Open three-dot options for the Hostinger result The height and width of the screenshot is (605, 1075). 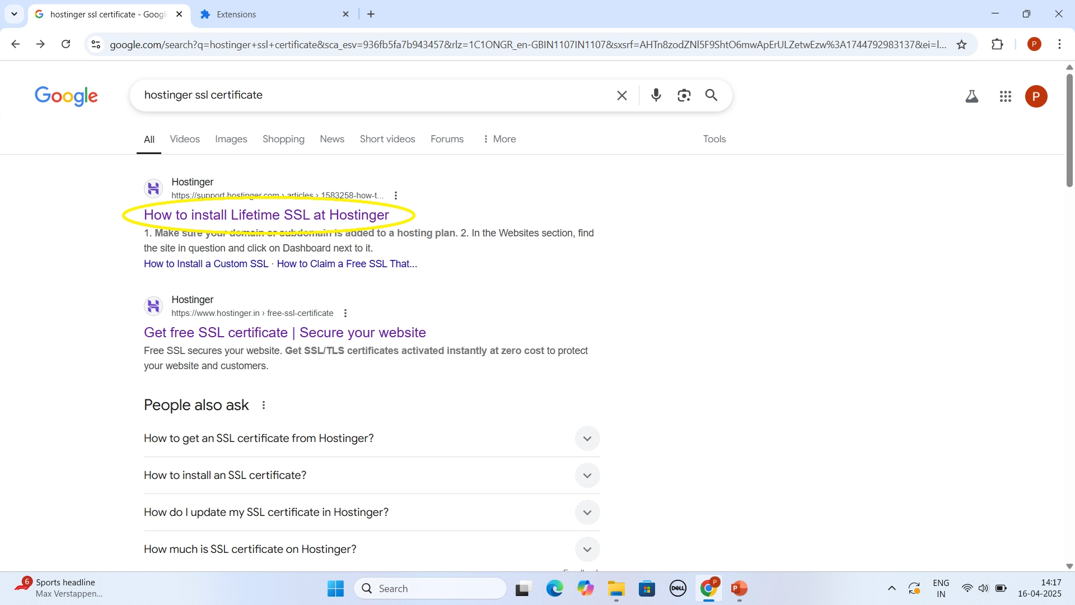coord(396,195)
